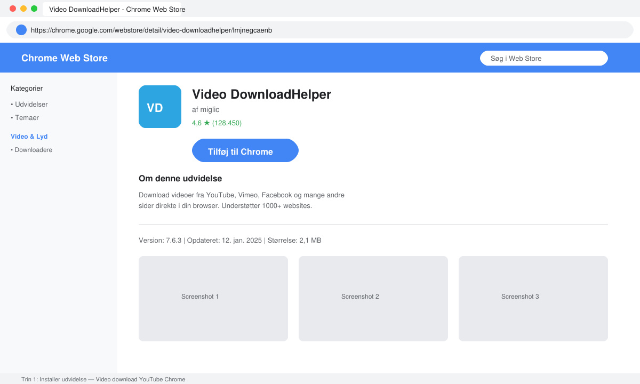The height and width of the screenshot is (384, 640).
Task: Click the URL address bar
Action: [x=320, y=30]
